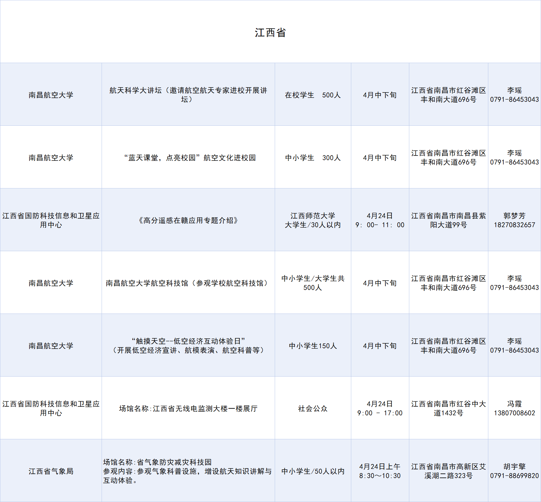Image resolution: width=541 pixels, height=502 pixels.
Task: Click the 江西省 title heading
Action: (270, 33)
